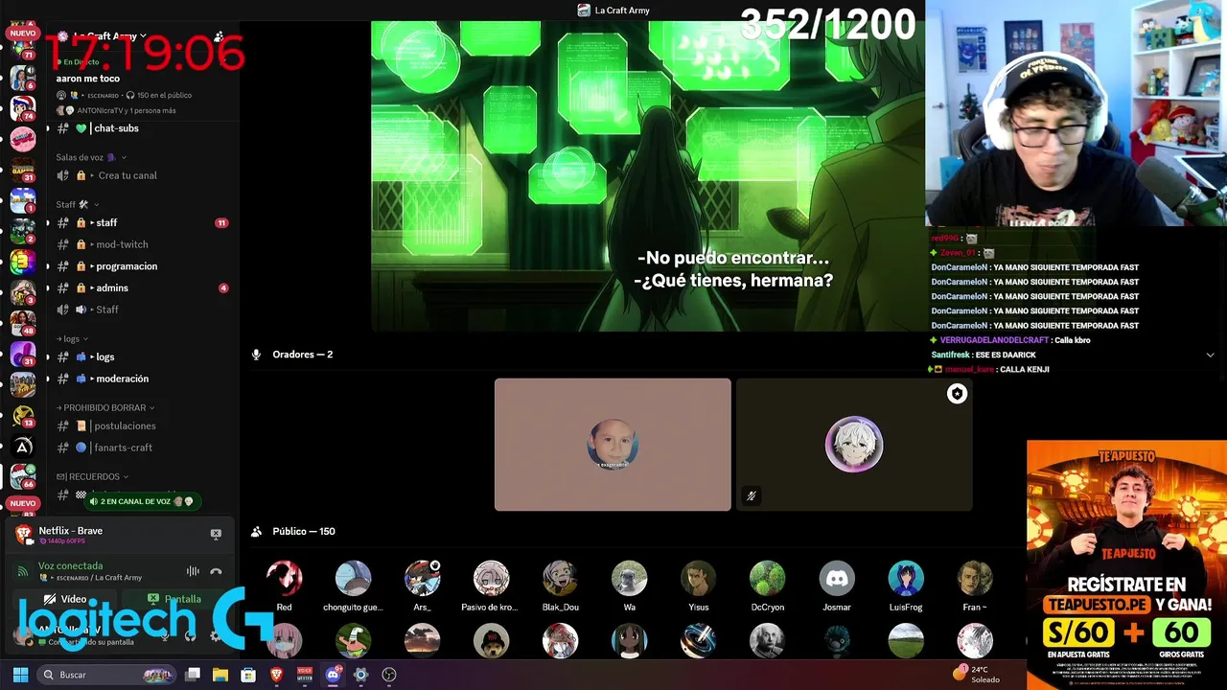Click NUEVO unread indicator at top of server list
This screenshot has width=1227, height=690.
[x=22, y=33]
